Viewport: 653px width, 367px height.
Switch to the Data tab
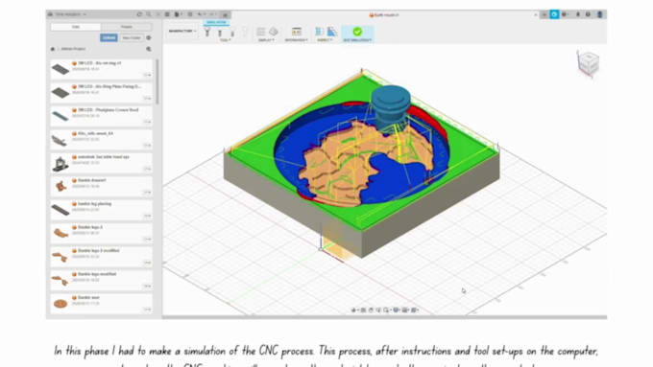(75, 27)
